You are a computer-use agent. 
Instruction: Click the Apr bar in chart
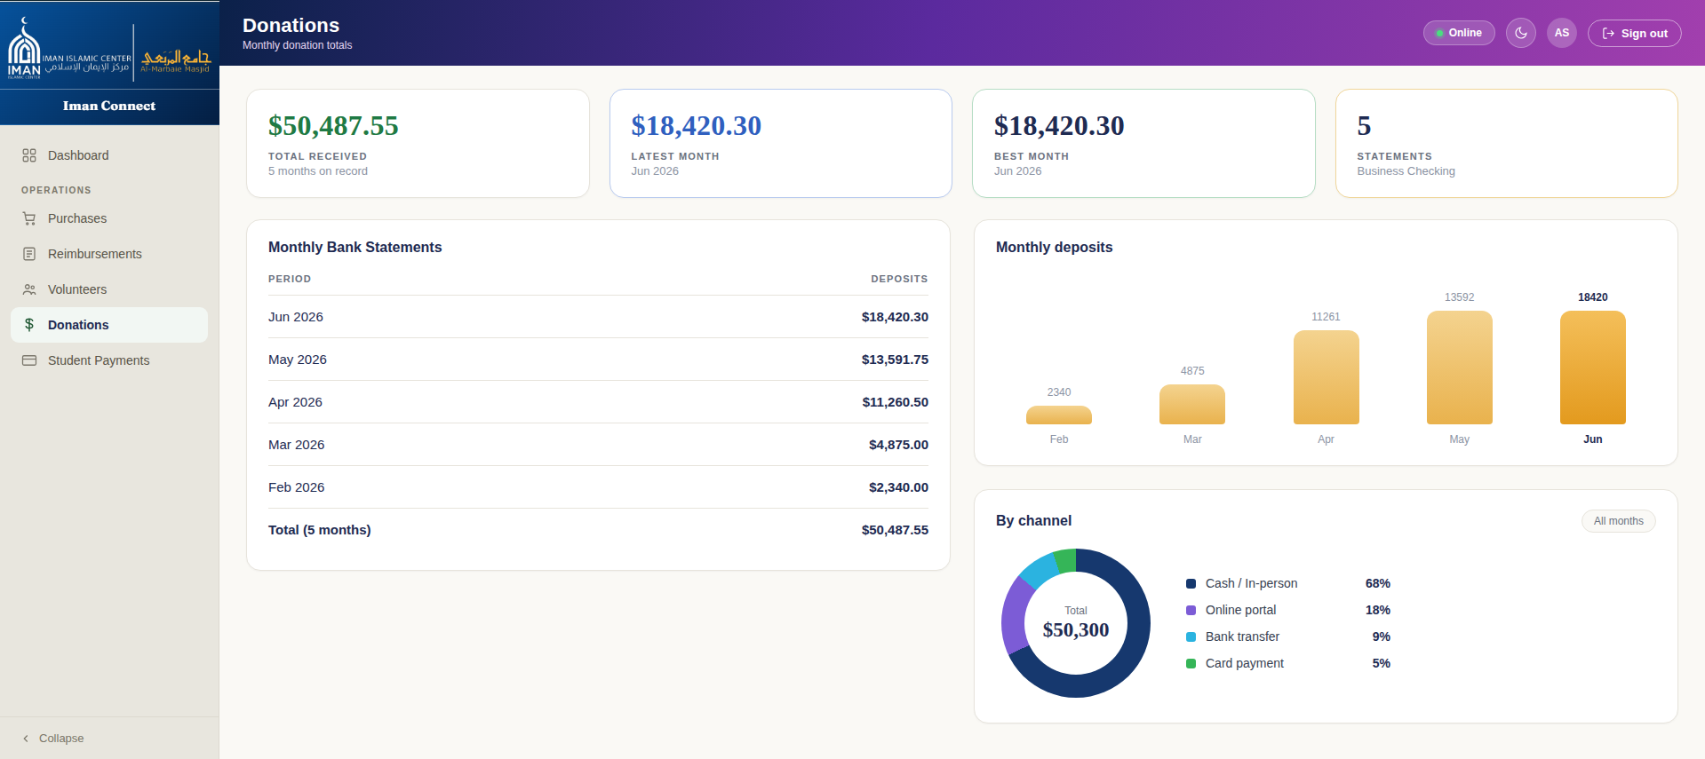click(x=1327, y=377)
